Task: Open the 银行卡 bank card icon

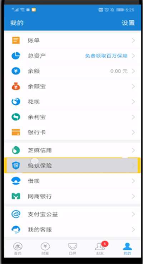Action: [x=16, y=132]
